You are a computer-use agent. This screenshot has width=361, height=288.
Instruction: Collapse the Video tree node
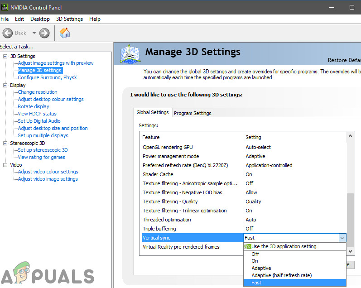tap(5, 165)
